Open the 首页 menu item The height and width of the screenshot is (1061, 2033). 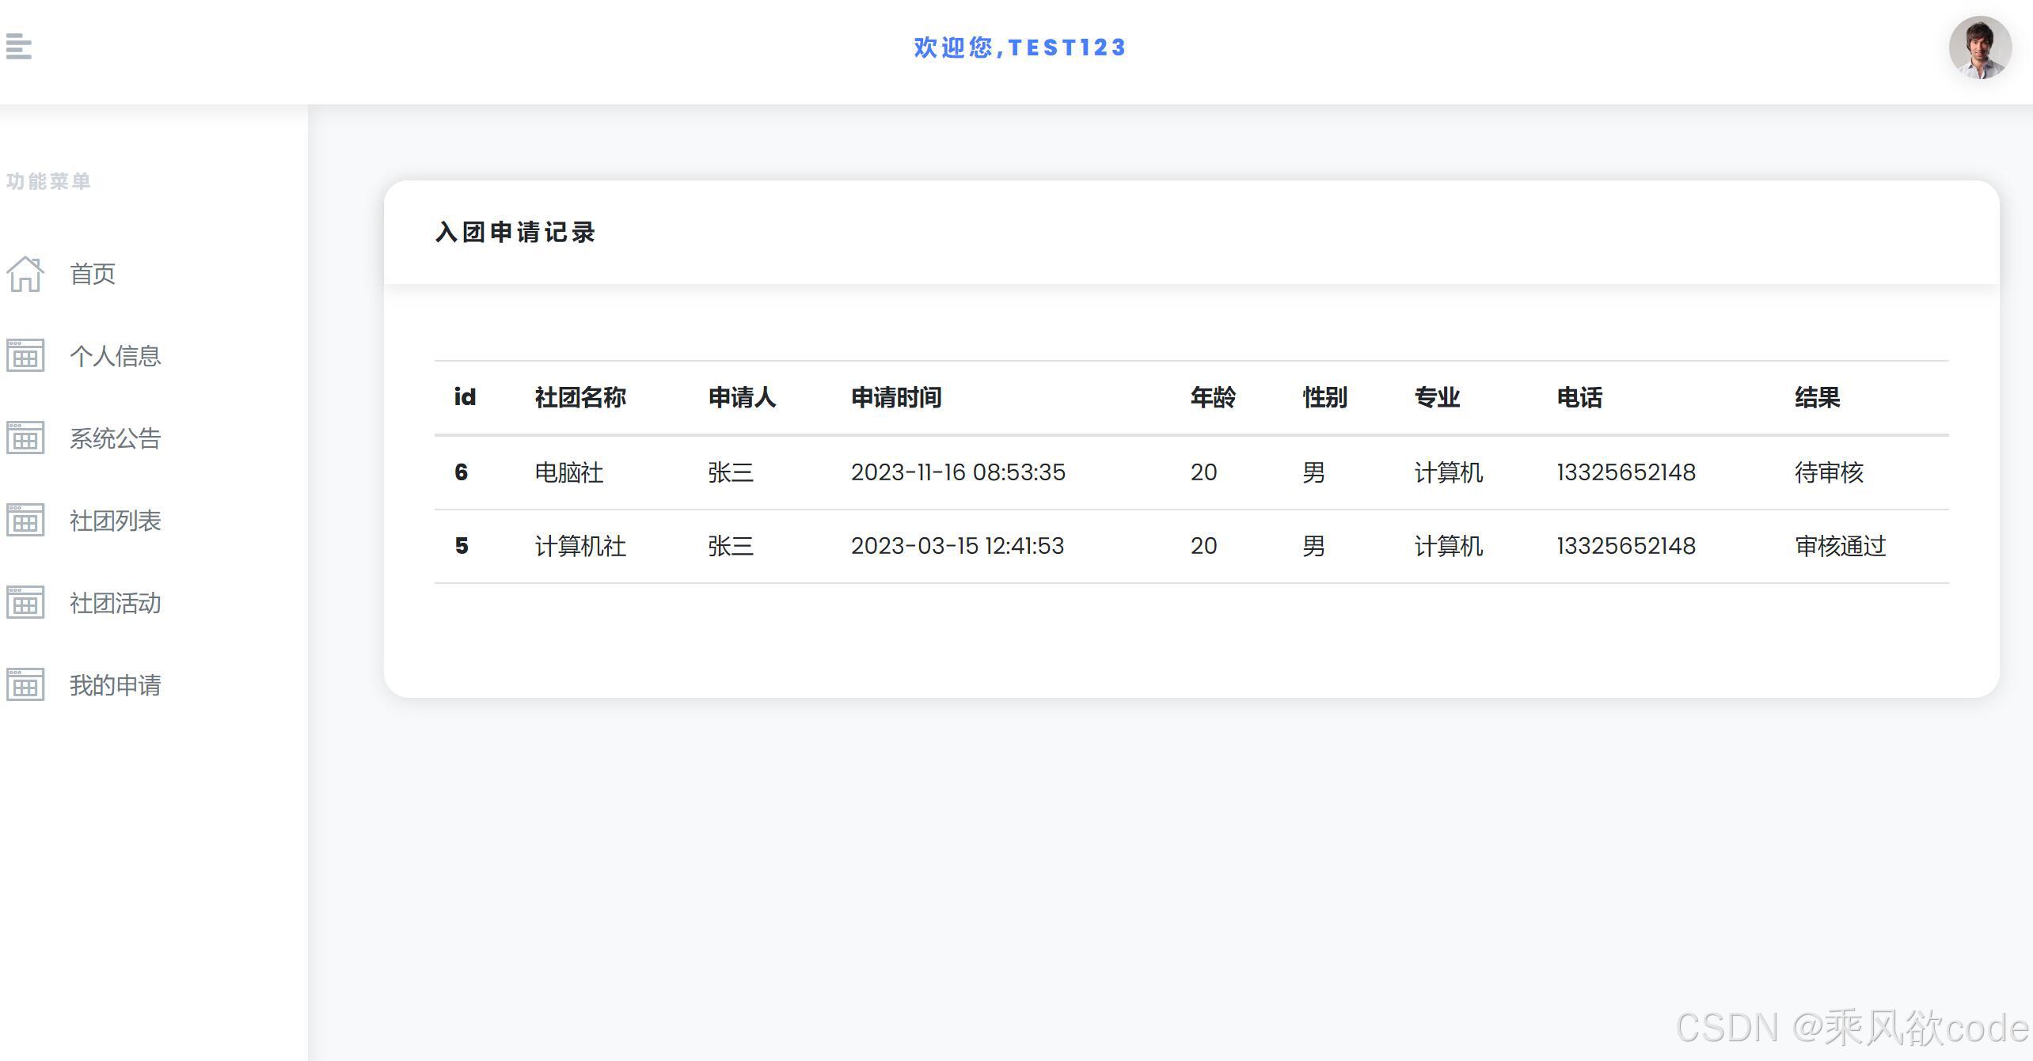(x=92, y=274)
